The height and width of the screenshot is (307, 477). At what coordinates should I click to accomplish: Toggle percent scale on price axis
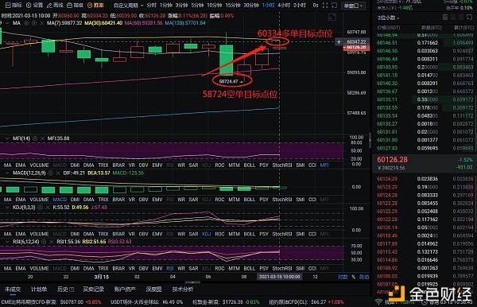(x=354, y=277)
